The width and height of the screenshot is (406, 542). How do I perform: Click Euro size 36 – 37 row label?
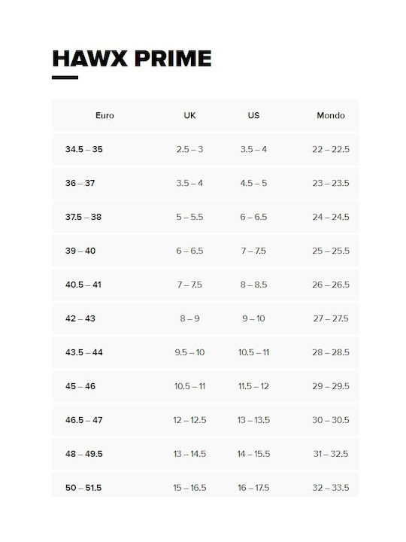[x=80, y=183]
